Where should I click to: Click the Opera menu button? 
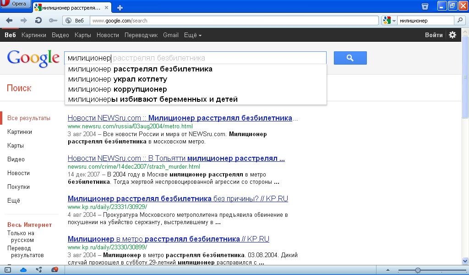pos(16,4)
